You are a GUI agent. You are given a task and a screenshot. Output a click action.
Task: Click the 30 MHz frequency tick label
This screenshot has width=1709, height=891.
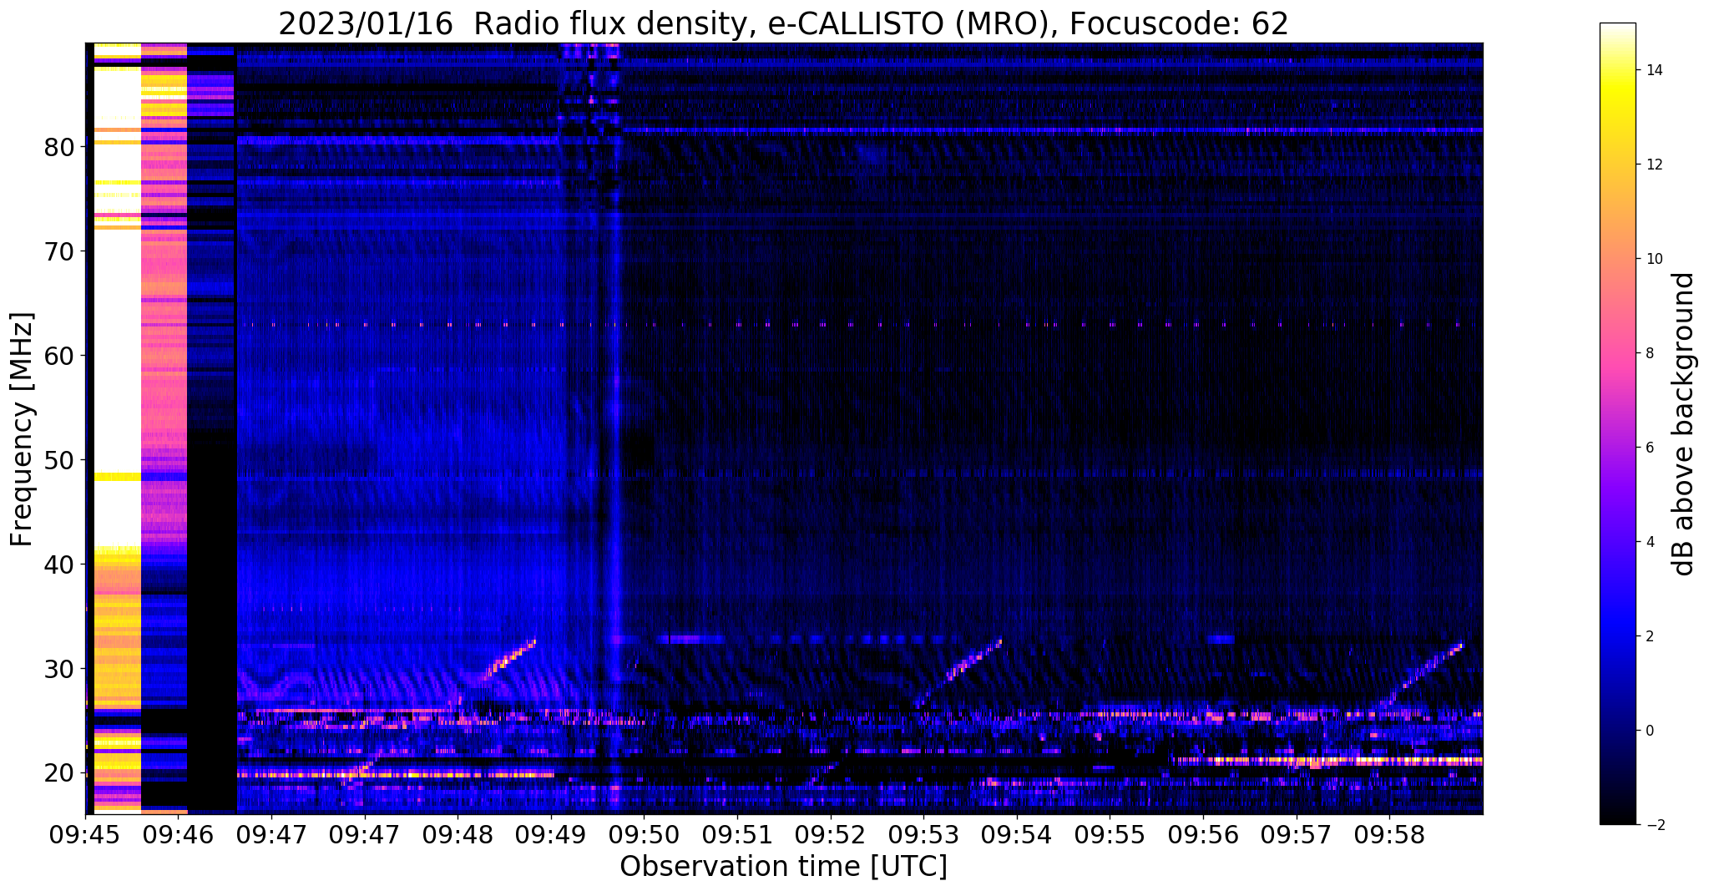coord(60,669)
